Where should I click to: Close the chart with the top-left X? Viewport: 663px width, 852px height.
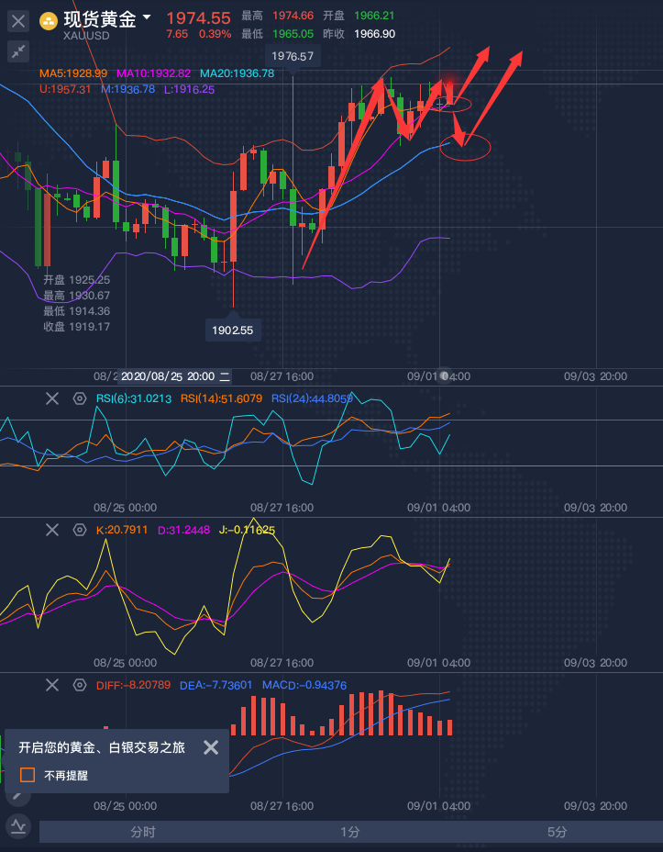pos(17,22)
